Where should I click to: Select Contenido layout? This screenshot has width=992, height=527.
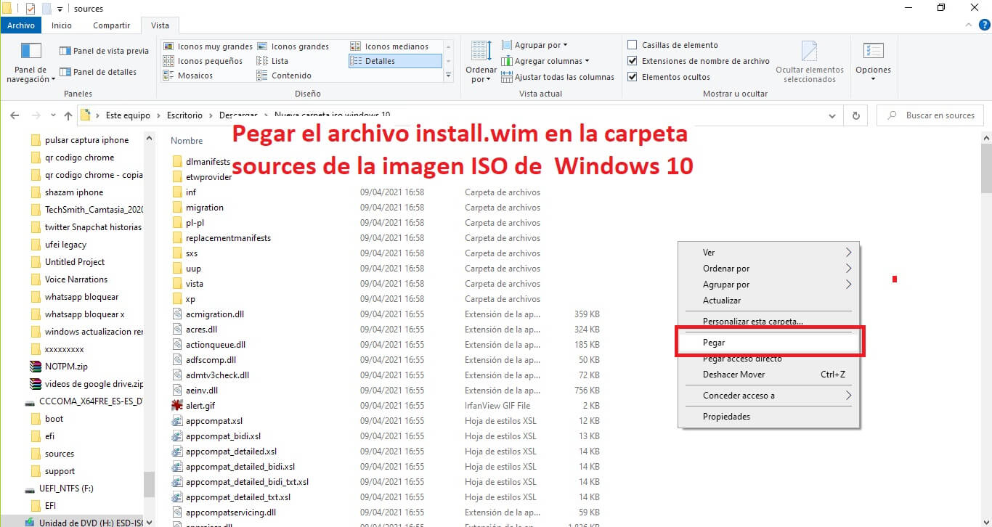pyautogui.click(x=284, y=75)
